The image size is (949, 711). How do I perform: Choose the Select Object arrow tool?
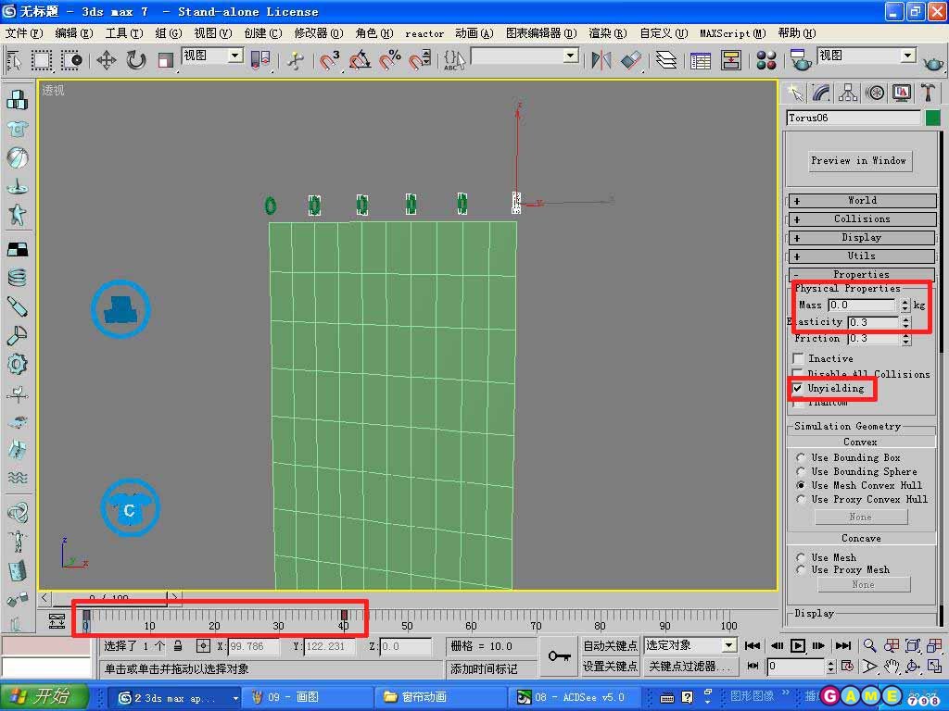coord(14,60)
